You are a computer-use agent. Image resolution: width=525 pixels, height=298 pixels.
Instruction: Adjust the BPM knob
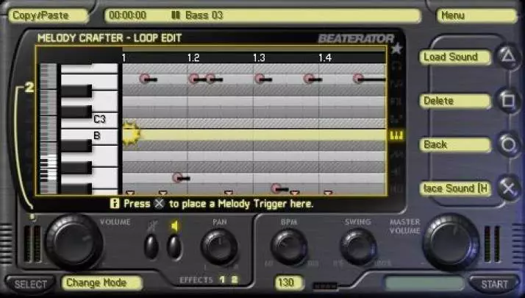pos(289,248)
